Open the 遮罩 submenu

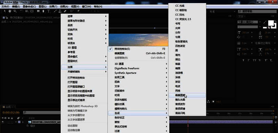coord(84,16)
